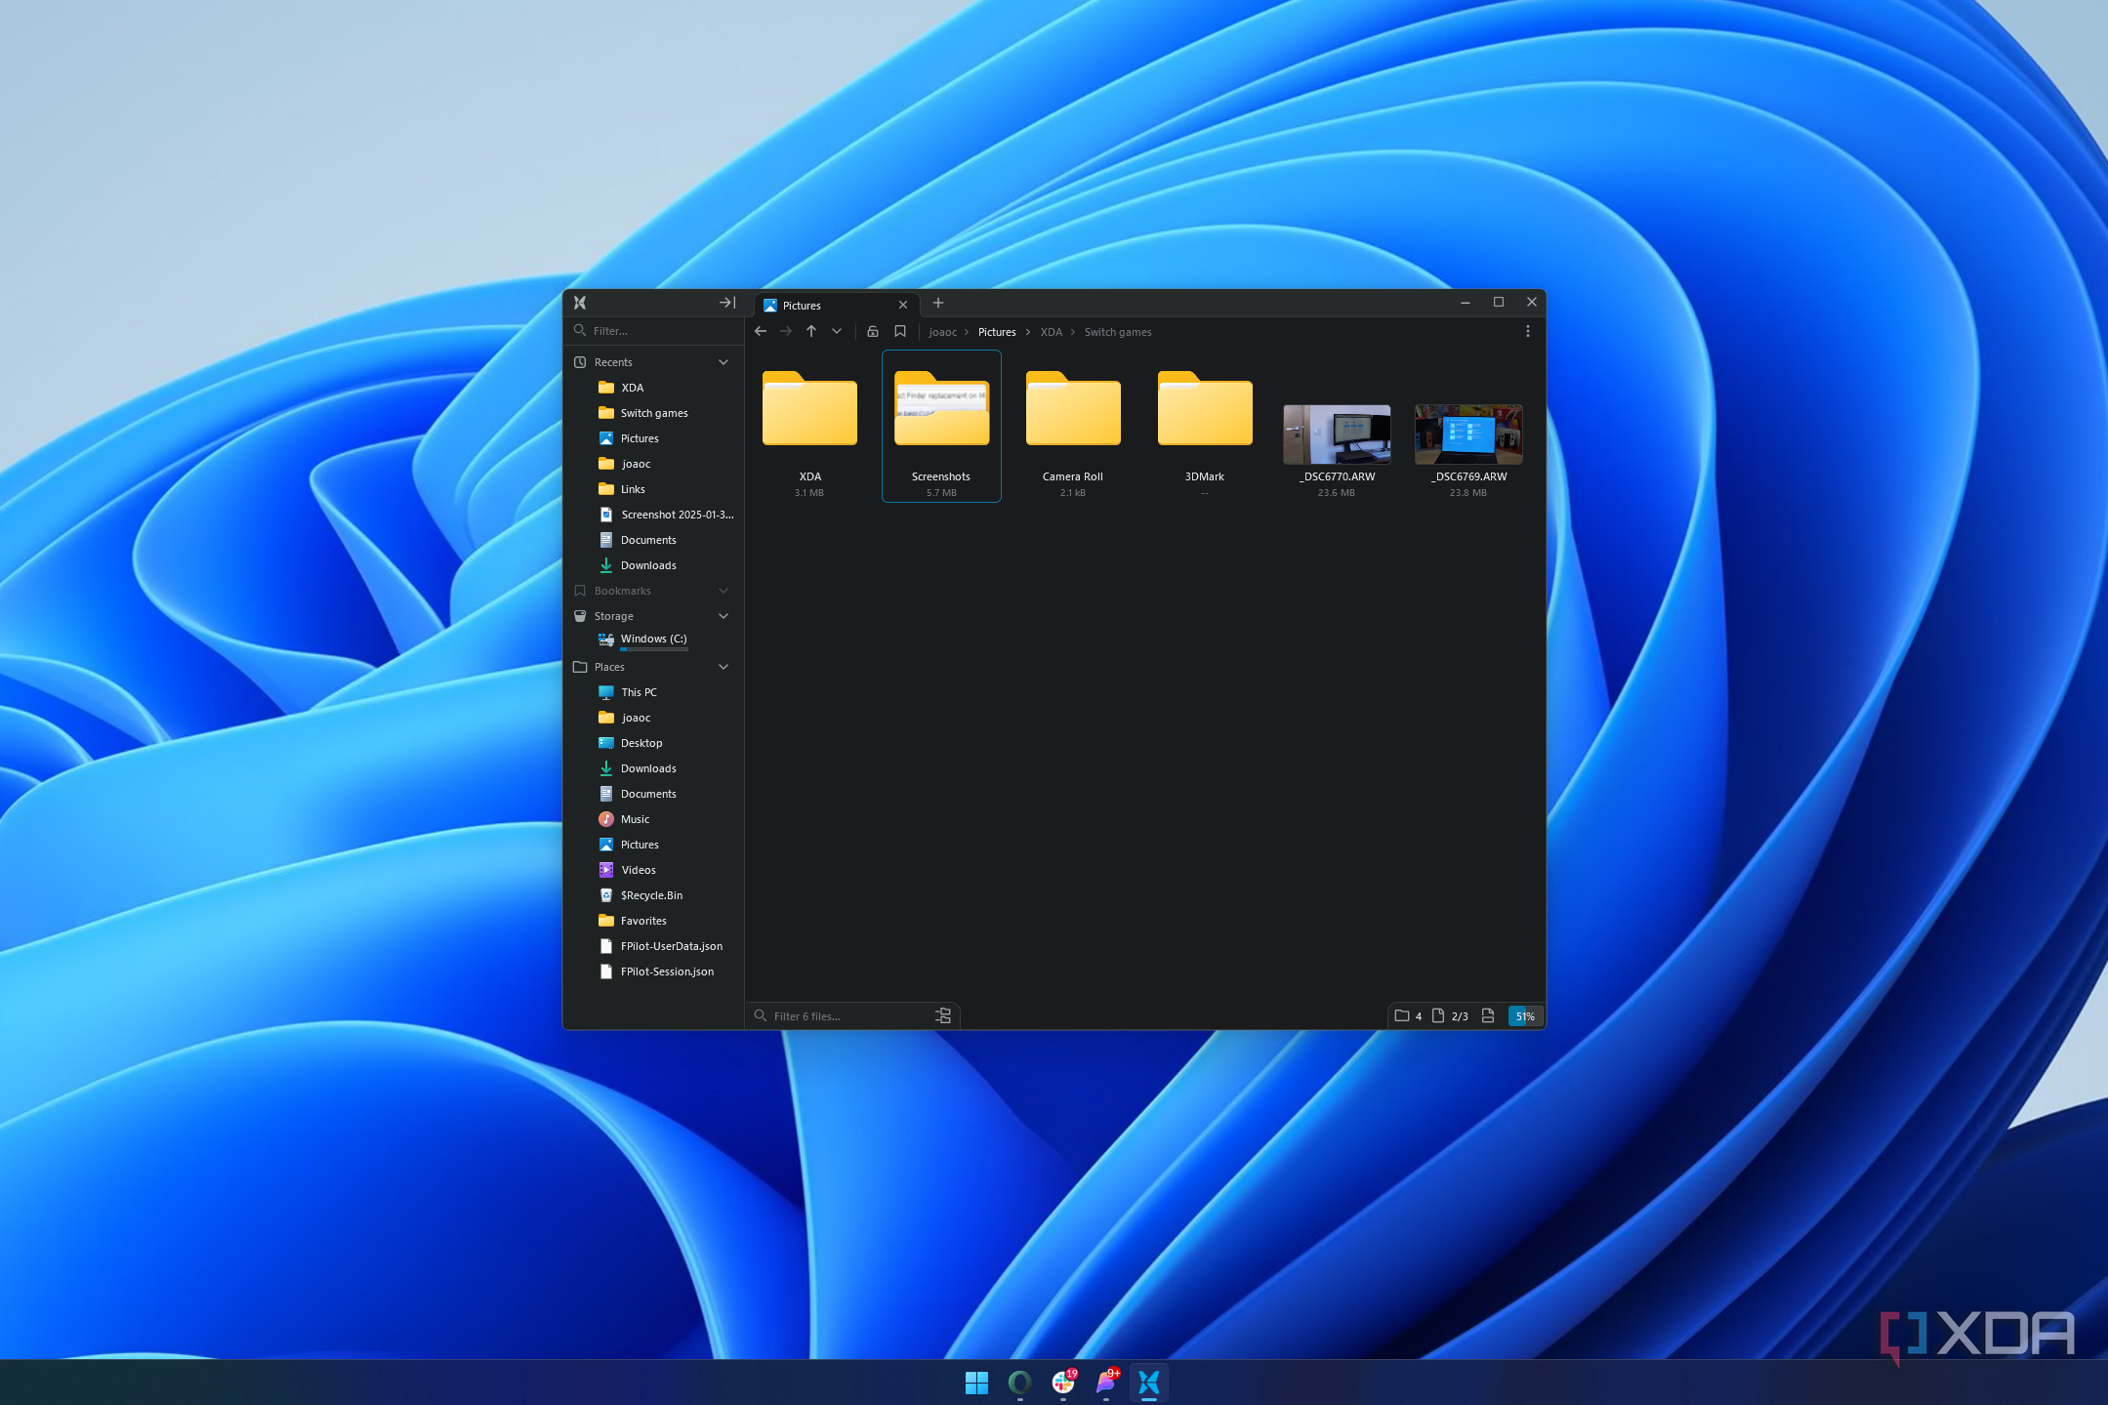Collapse the left sidebar panel

tap(727, 303)
